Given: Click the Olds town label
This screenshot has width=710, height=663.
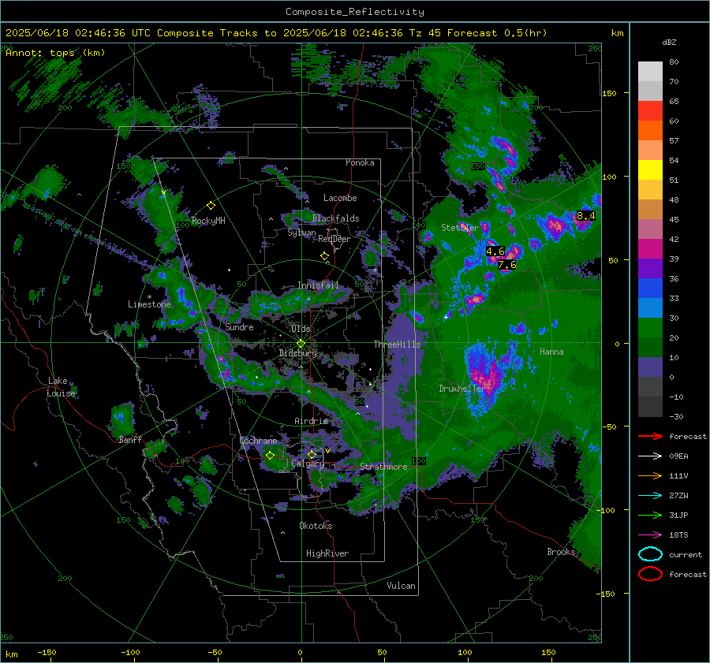Looking at the screenshot, I should (301, 329).
